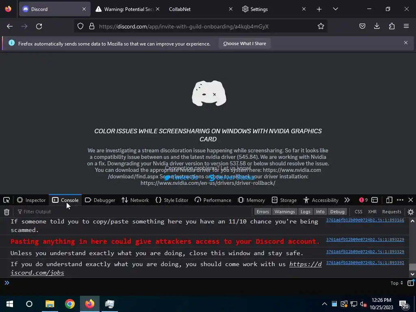Click the console scrollbar down arrow
The height and width of the screenshot is (312, 416).
pyautogui.click(x=412, y=274)
